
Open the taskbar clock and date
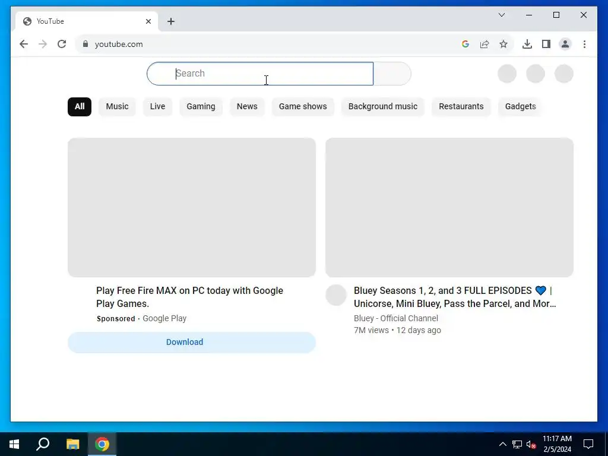click(x=557, y=444)
